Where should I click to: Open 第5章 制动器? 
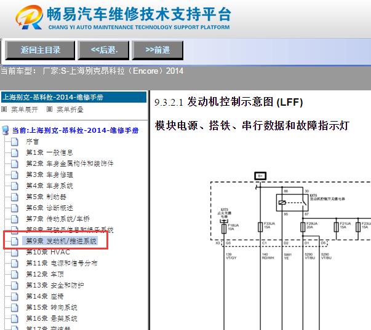click(x=46, y=197)
